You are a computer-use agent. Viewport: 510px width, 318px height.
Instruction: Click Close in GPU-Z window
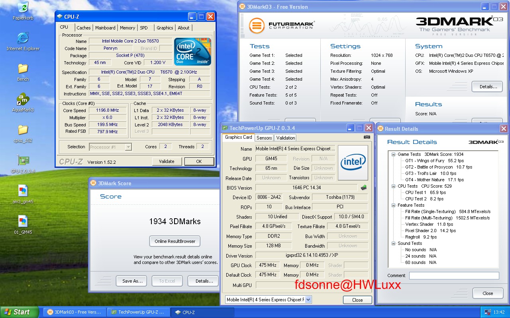[357, 300]
